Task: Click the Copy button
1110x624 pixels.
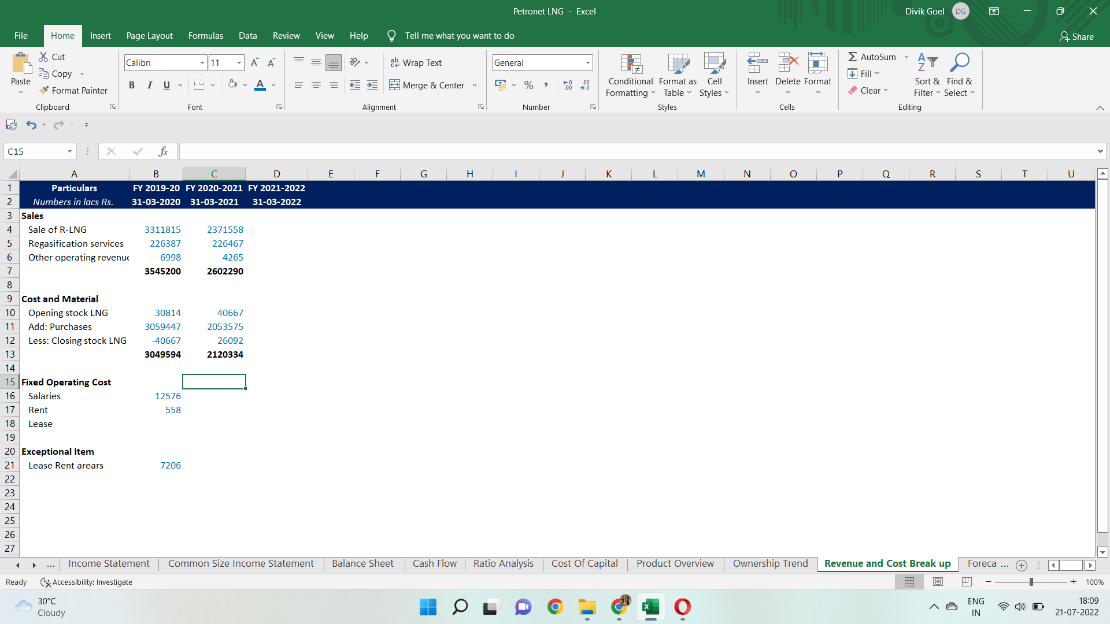Action: click(55, 73)
